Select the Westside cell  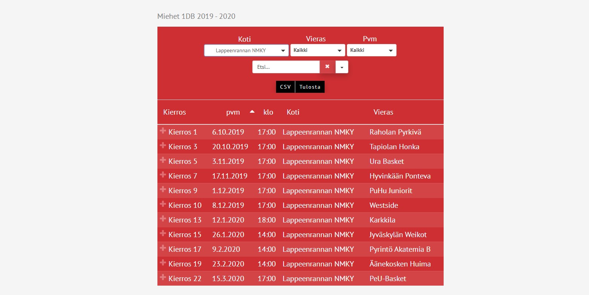tap(384, 206)
